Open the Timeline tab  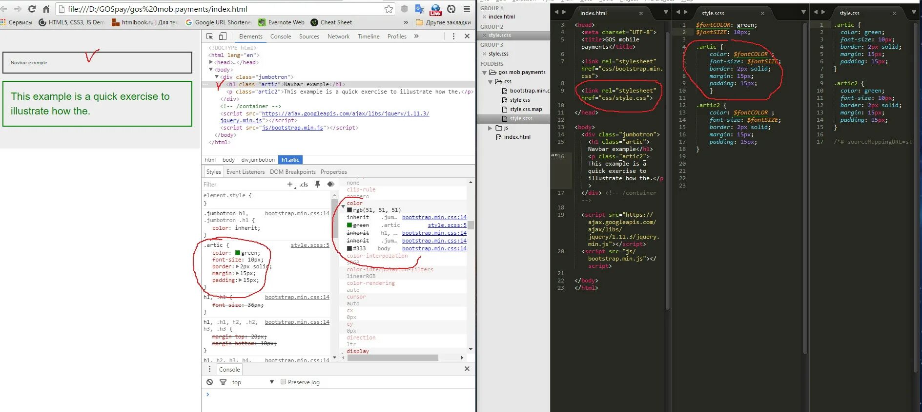tap(369, 37)
